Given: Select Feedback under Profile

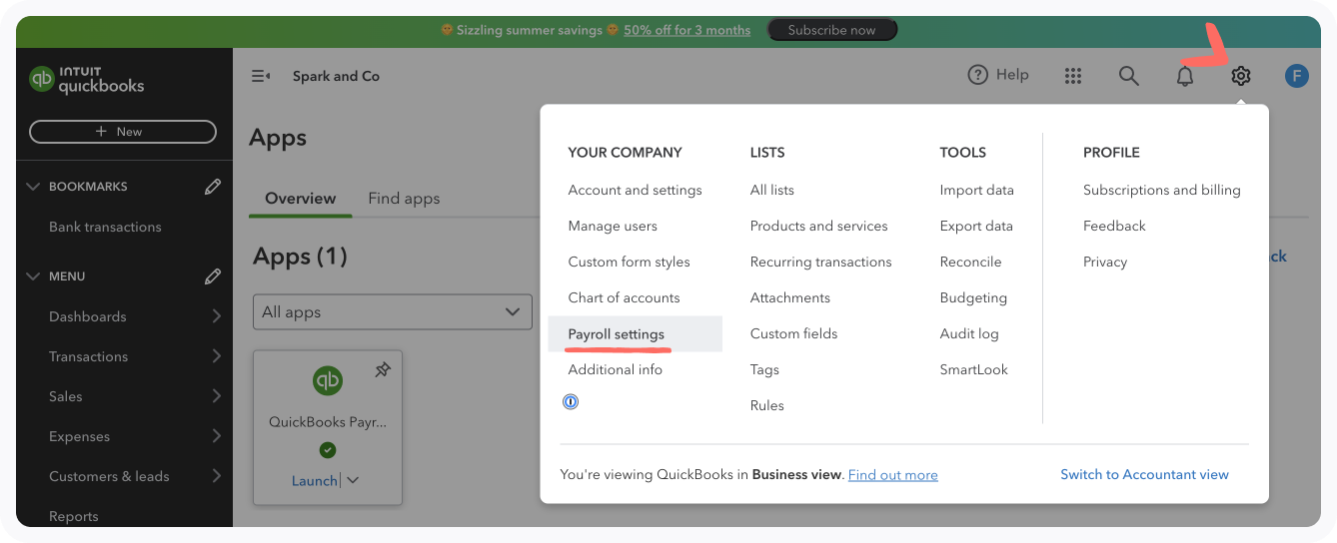Looking at the screenshot, I should coord(1114,226).
